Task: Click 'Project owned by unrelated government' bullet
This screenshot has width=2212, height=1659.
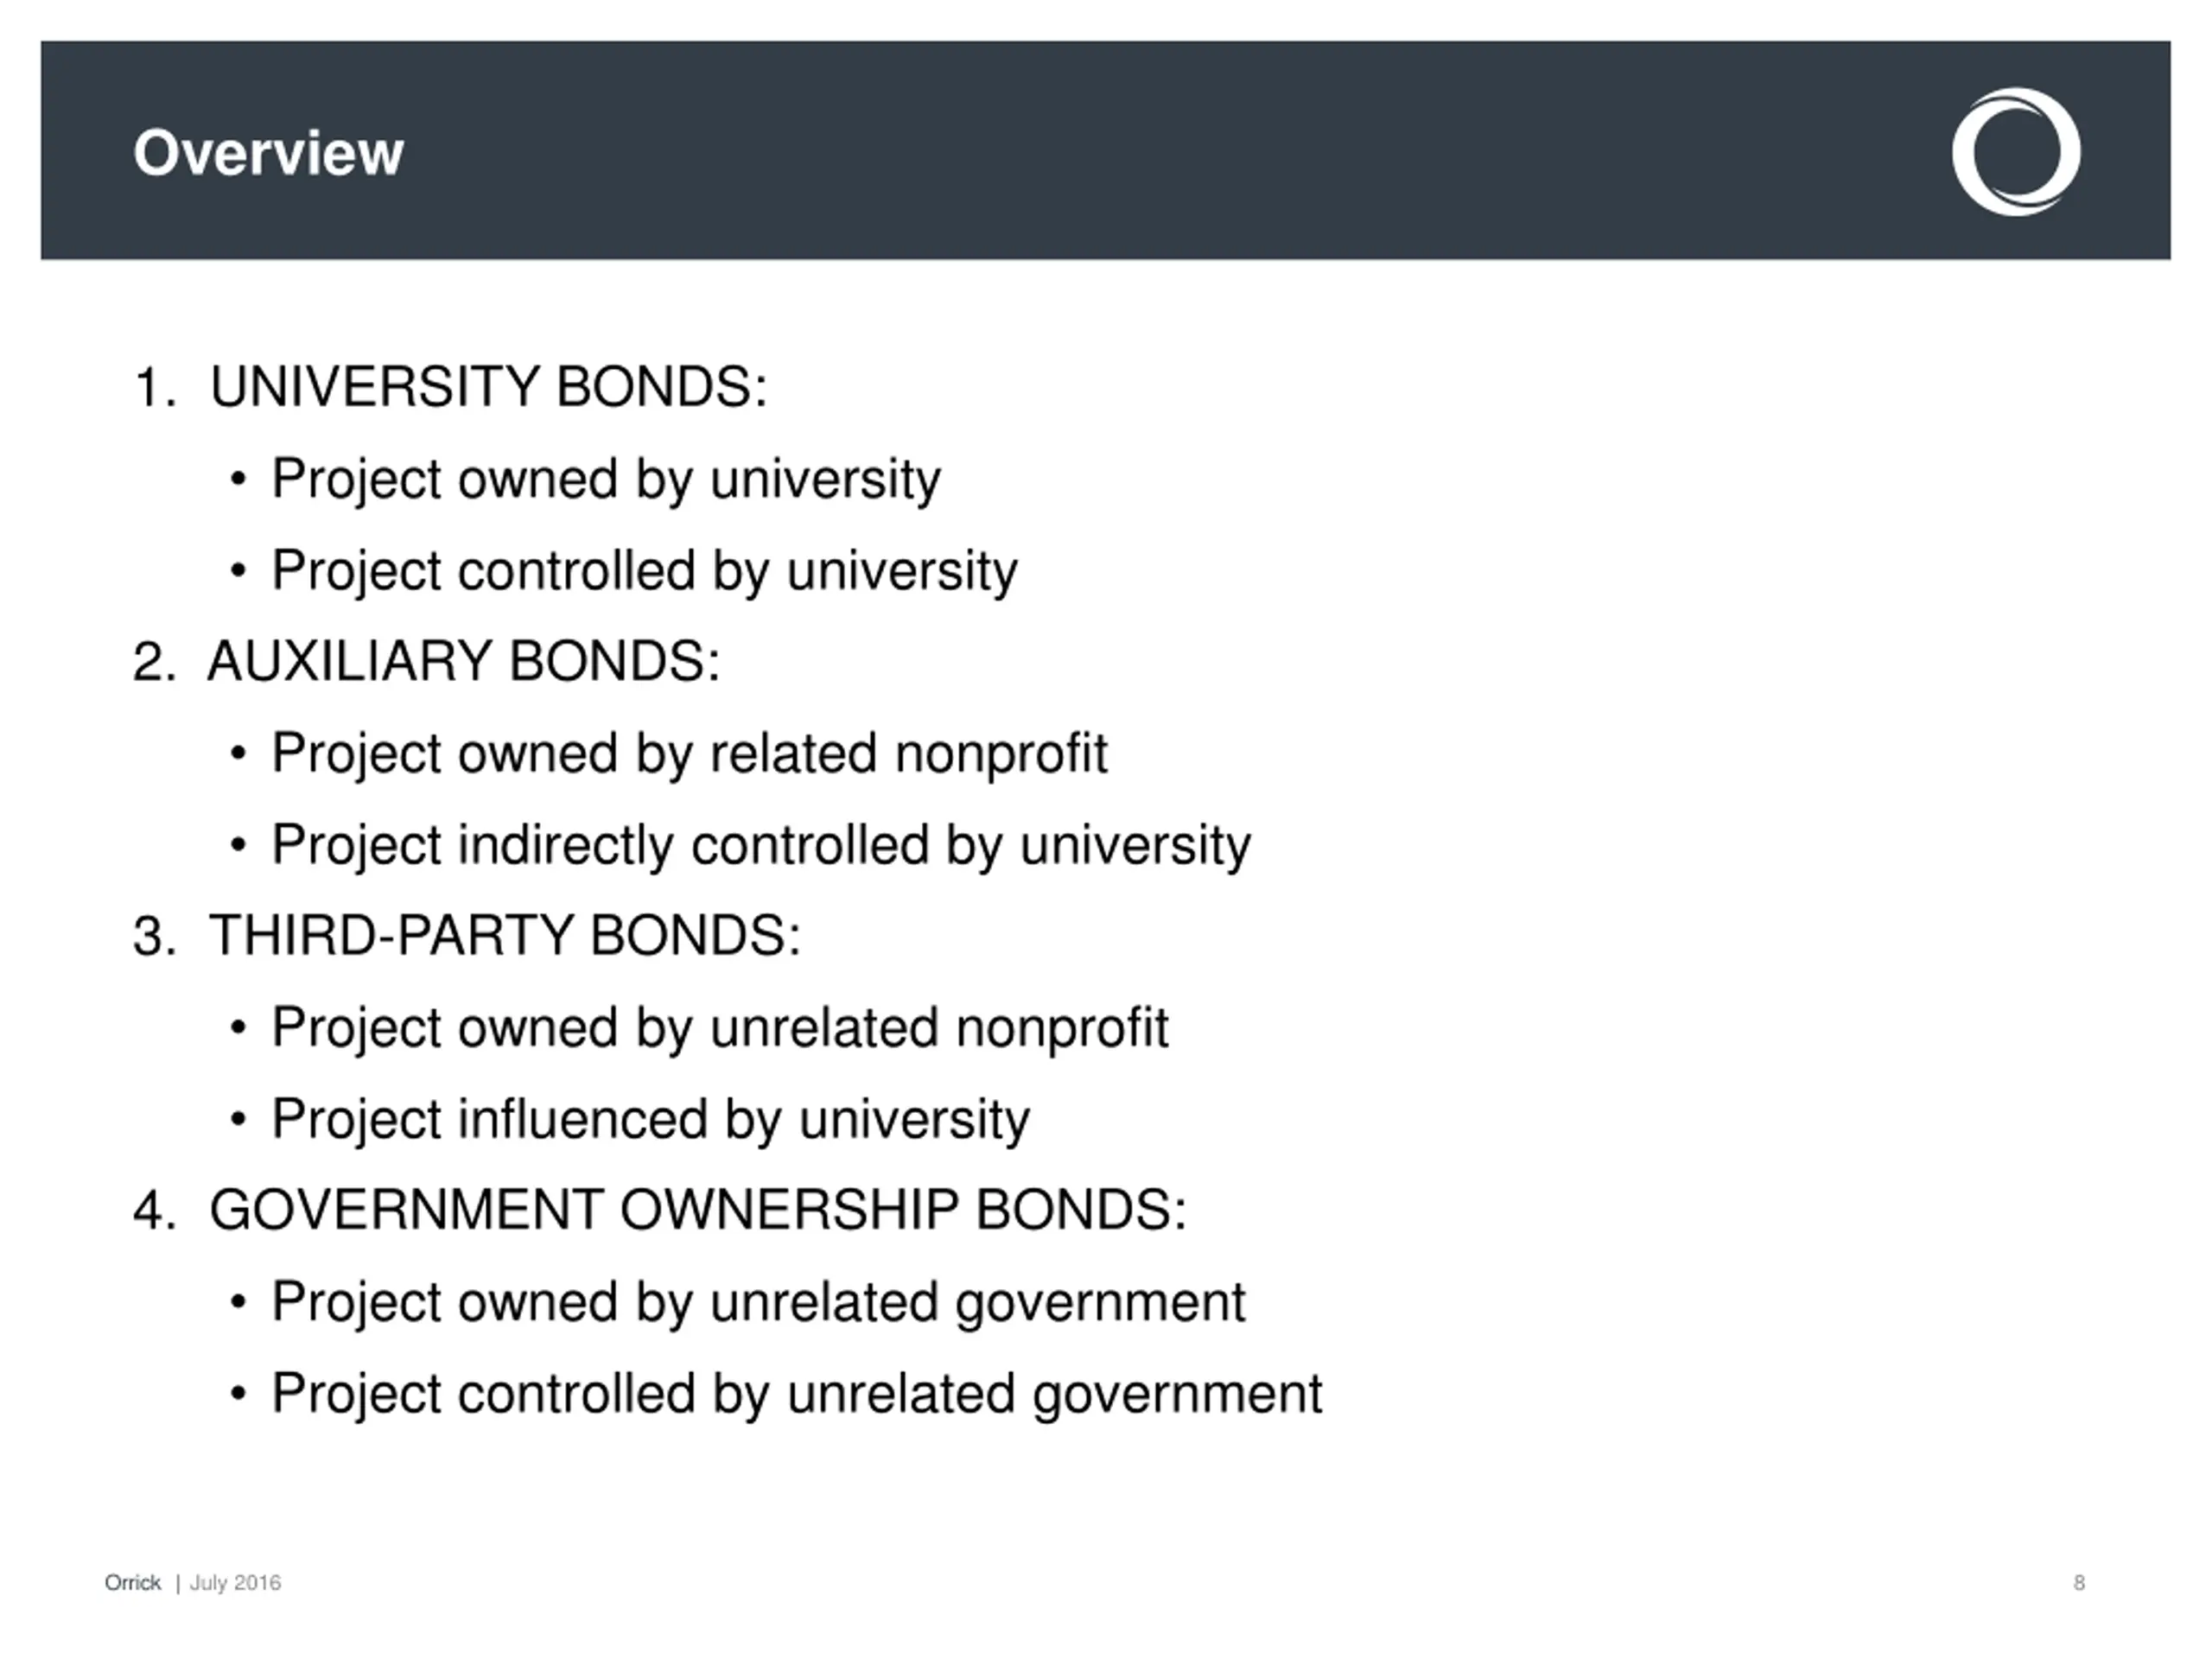Action: 759,1303
